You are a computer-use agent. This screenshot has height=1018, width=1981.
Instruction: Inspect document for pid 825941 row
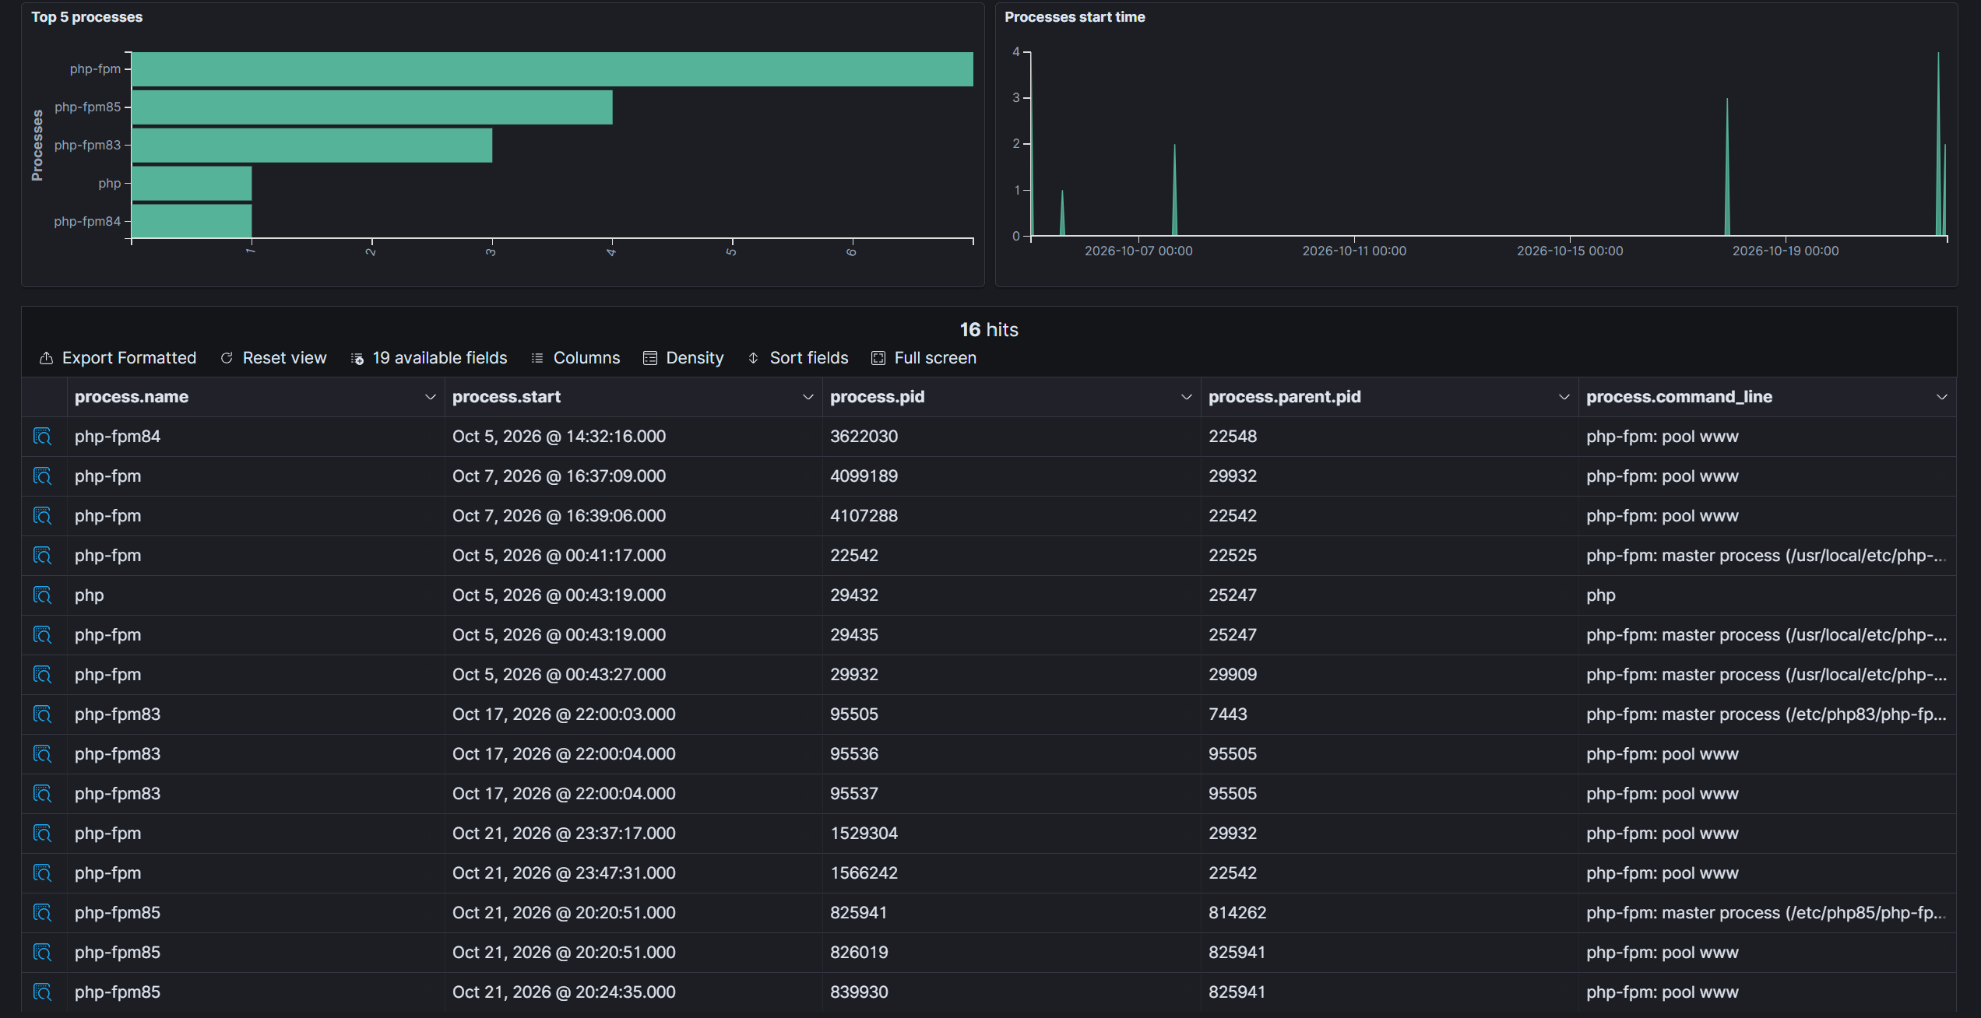pos(43,913)
